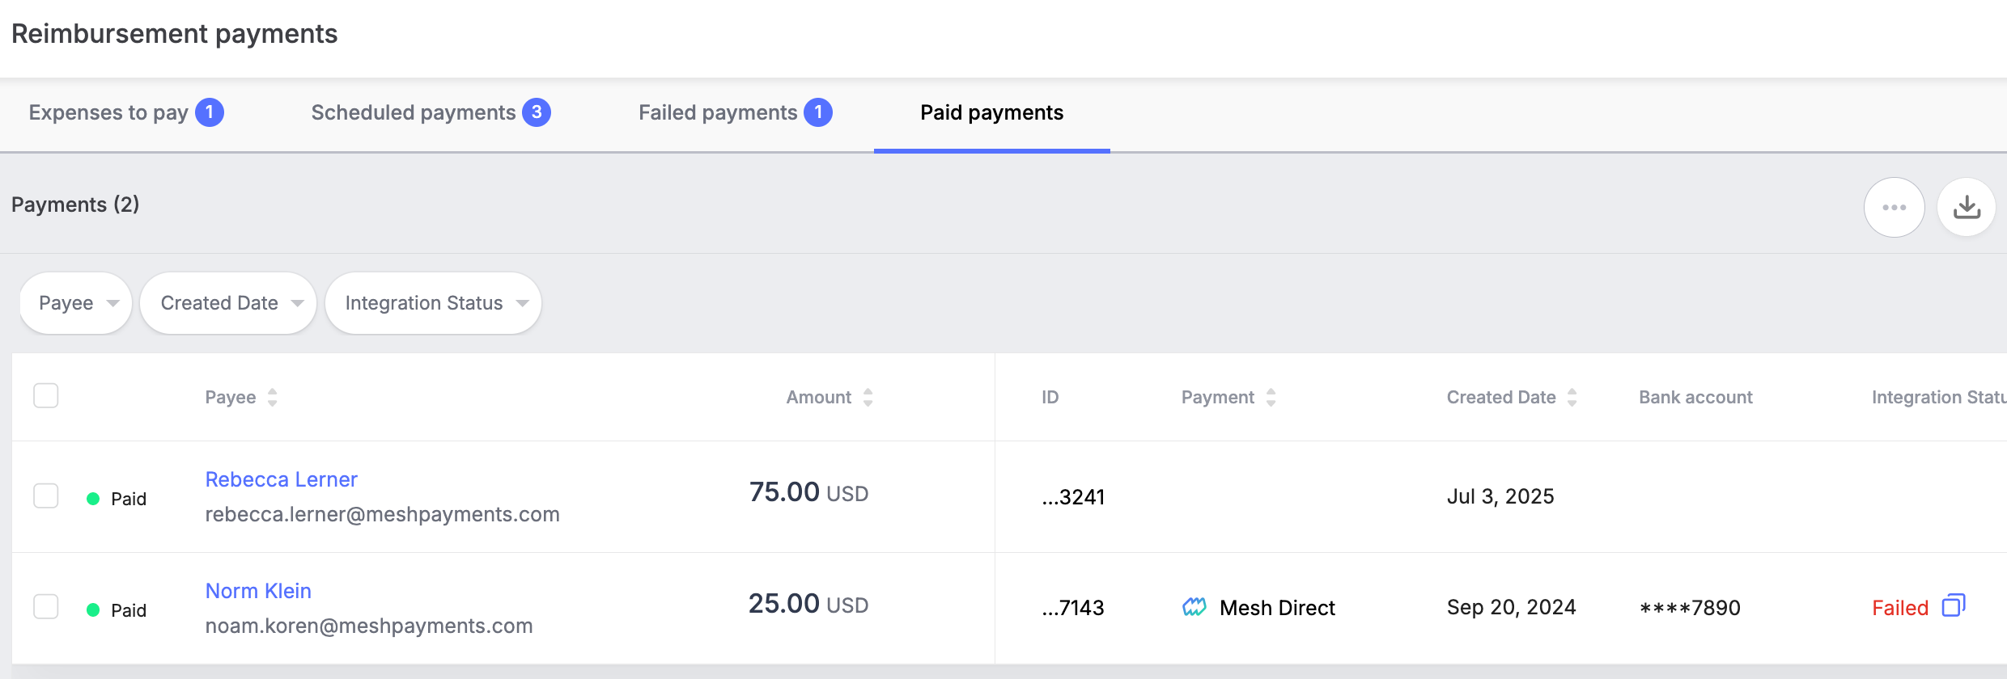Screen dimensions: 2007x679
Task: Click the download payments export icon
Action: [x=1967, y=208]
